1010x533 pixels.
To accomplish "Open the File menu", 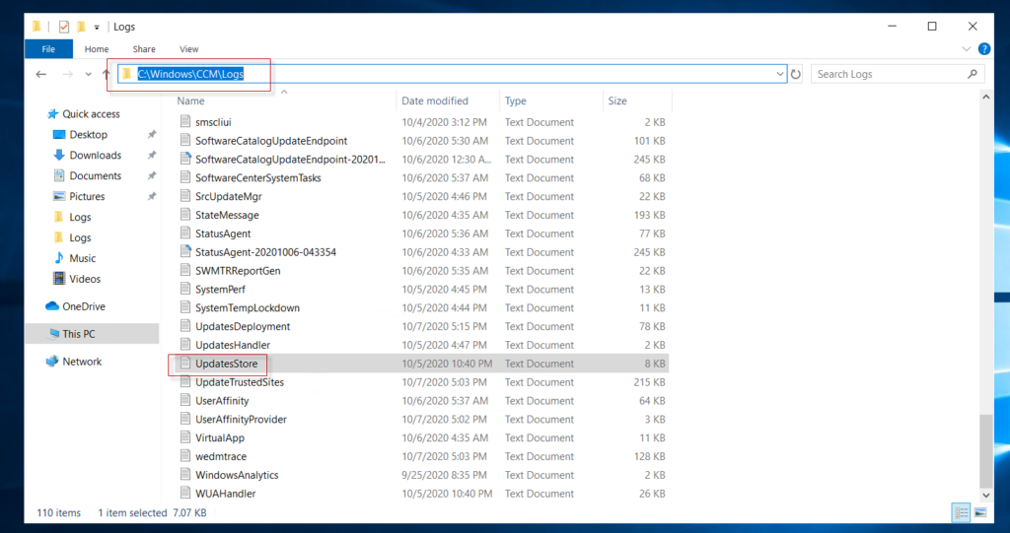I will tap(48, 49).
